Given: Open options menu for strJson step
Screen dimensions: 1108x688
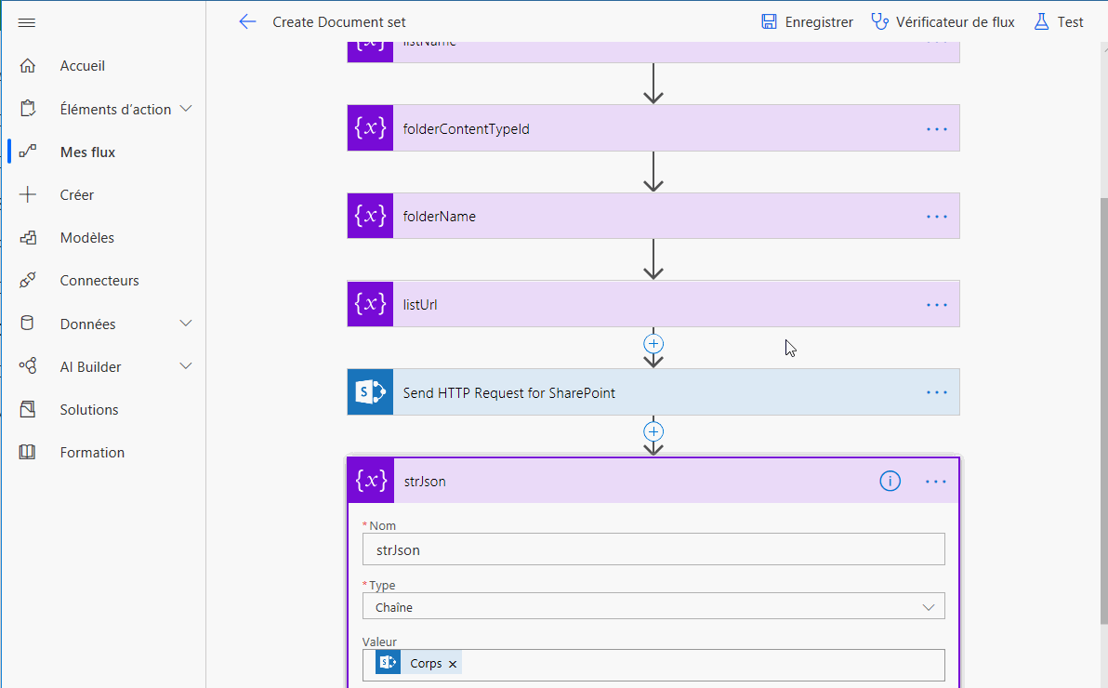Looking at the screenshot, I should coord(936,482).
